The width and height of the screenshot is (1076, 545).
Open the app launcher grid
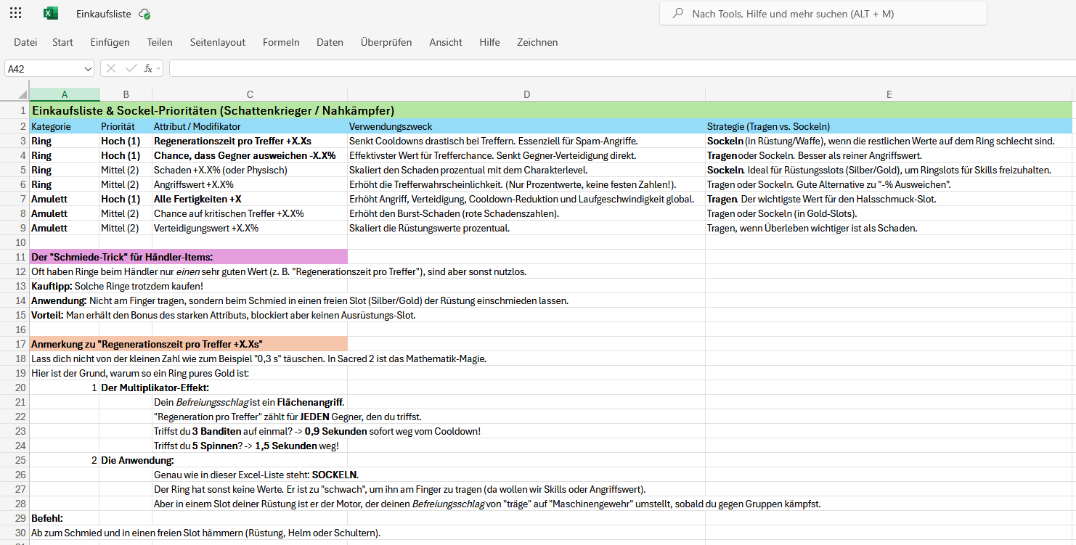(15, 13)
